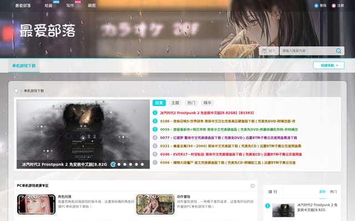Click rank badge 5 beside 0321 thread
355x221 pixels.
click(x=155, y=146)
